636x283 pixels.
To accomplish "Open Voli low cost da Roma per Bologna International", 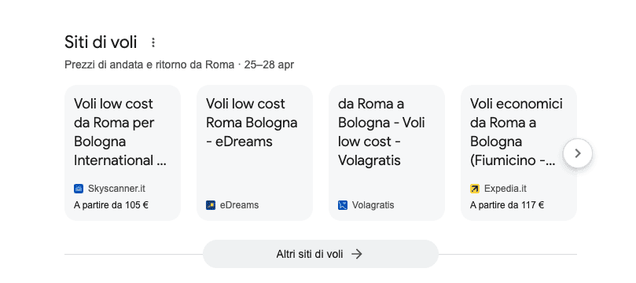I will pos(120,132).
